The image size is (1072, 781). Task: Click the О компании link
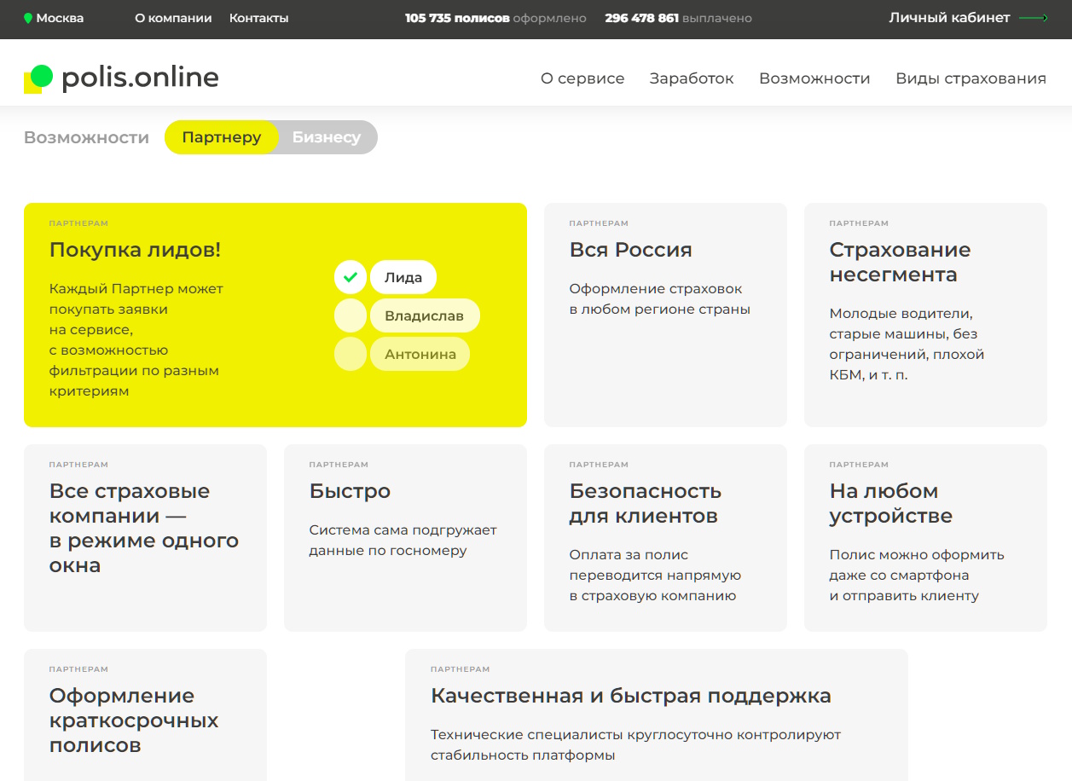click(x=173, y=18)
